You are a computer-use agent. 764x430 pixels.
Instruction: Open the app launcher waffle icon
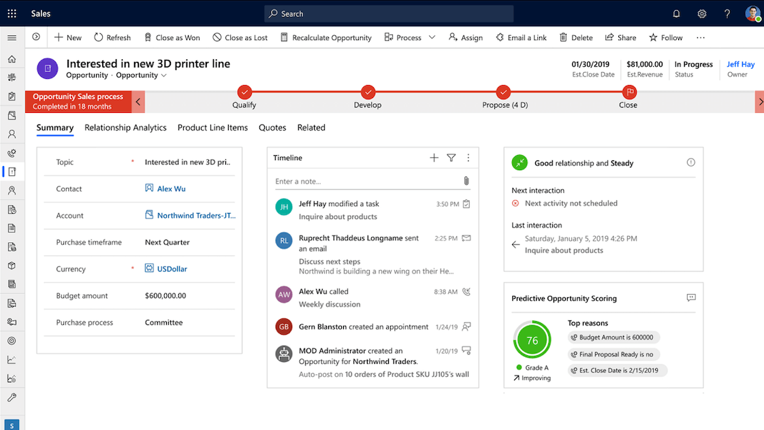tap(12, 14)
